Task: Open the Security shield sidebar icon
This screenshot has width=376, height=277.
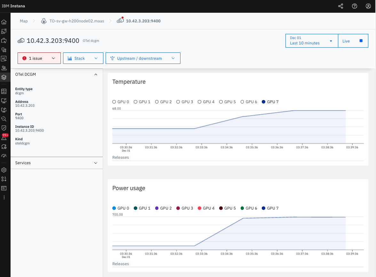Action: [x=4, y=128]
